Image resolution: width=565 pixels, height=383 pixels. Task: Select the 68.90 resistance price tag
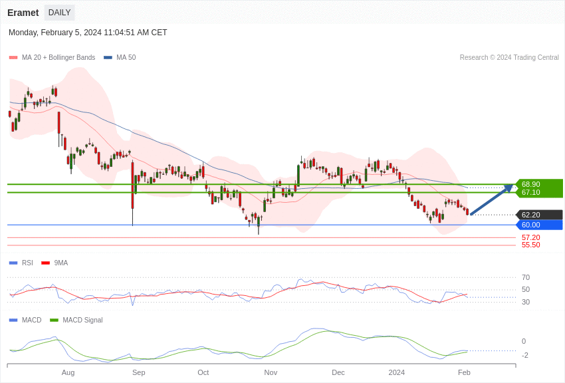click(538, 184)
